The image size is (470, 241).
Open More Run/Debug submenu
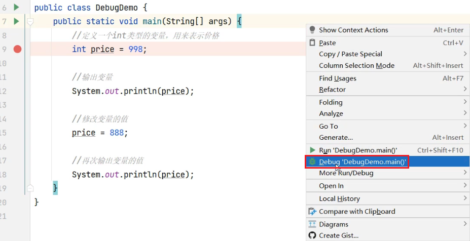click(x=387, y=173)
